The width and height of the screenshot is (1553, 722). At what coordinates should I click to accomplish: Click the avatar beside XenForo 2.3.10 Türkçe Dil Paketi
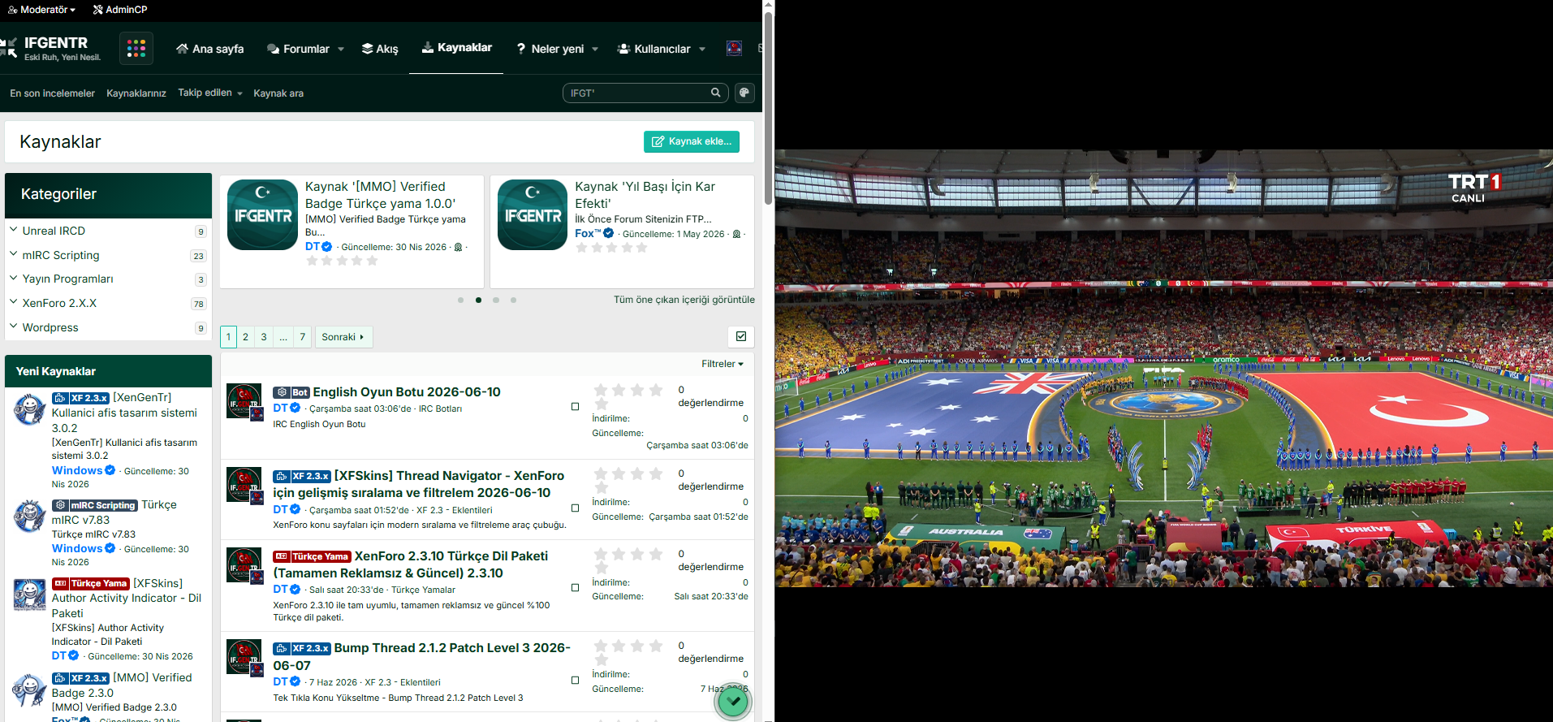pyautogui.click(x=244, y=565)
